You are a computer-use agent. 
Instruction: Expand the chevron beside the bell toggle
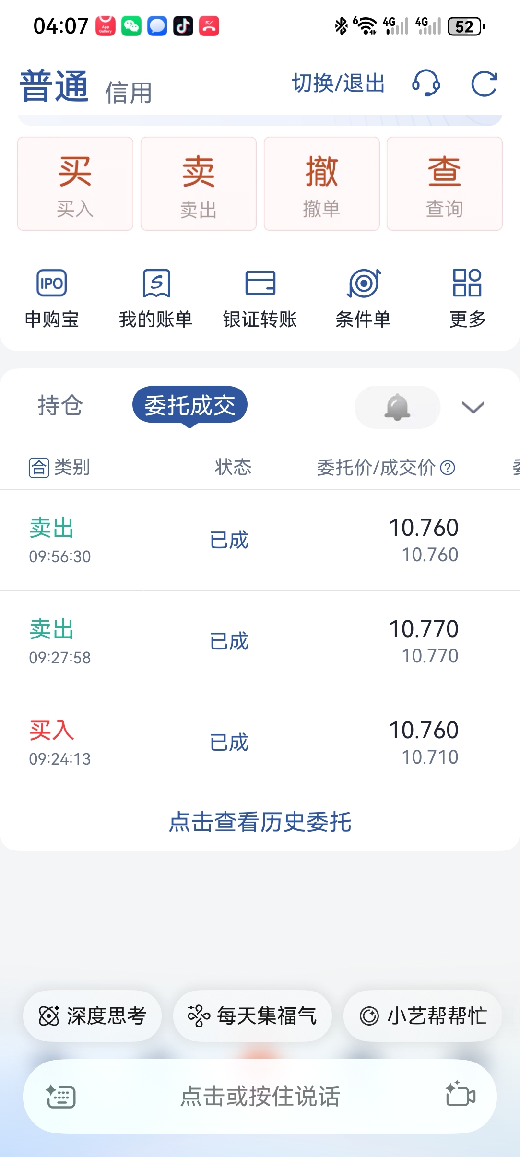click(x=473, y=407)
